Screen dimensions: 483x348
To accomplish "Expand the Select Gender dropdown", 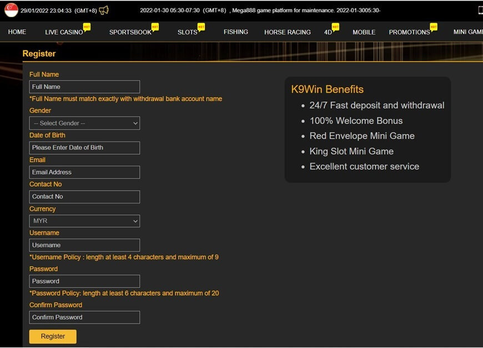I will pos(84,123).
